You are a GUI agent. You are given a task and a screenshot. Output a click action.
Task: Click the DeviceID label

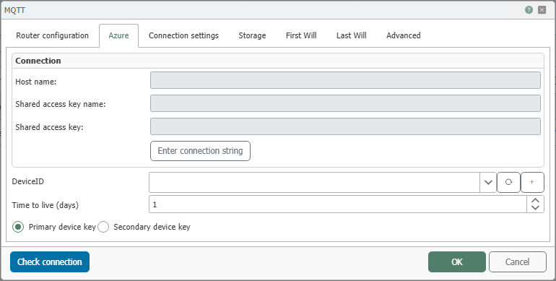click(x=28, y=181)
